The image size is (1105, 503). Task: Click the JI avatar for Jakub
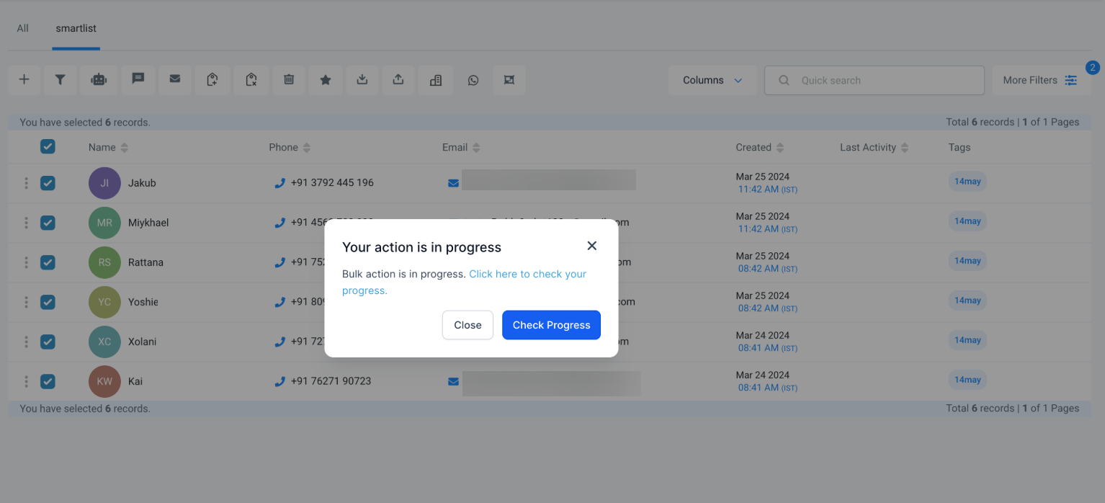click(104, 183)
